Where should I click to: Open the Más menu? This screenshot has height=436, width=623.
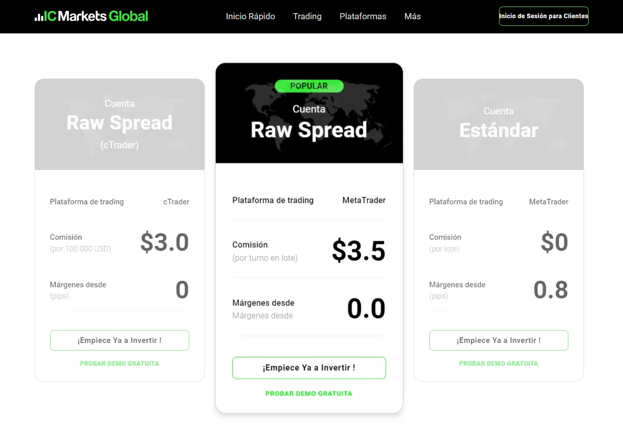point(412,16)
